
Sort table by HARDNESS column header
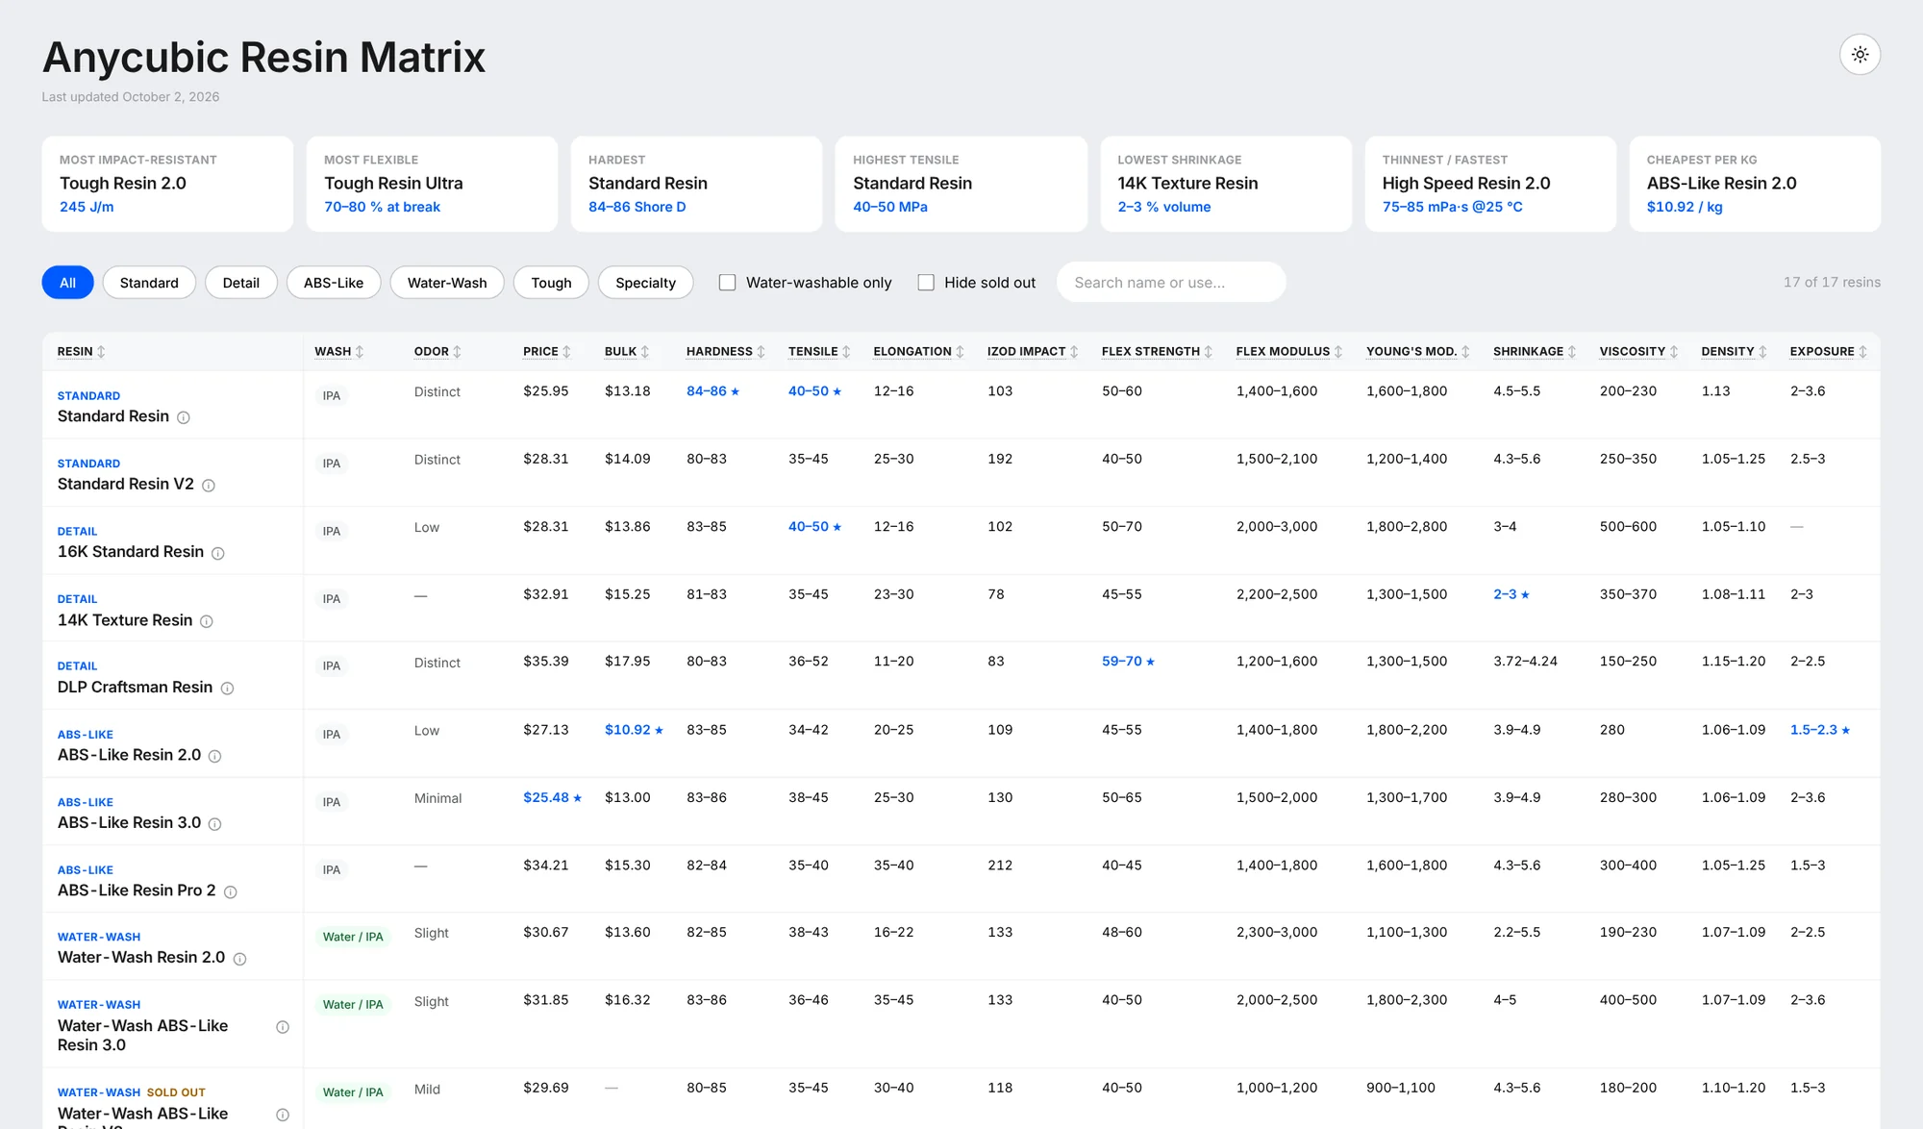tap(726, 352)
